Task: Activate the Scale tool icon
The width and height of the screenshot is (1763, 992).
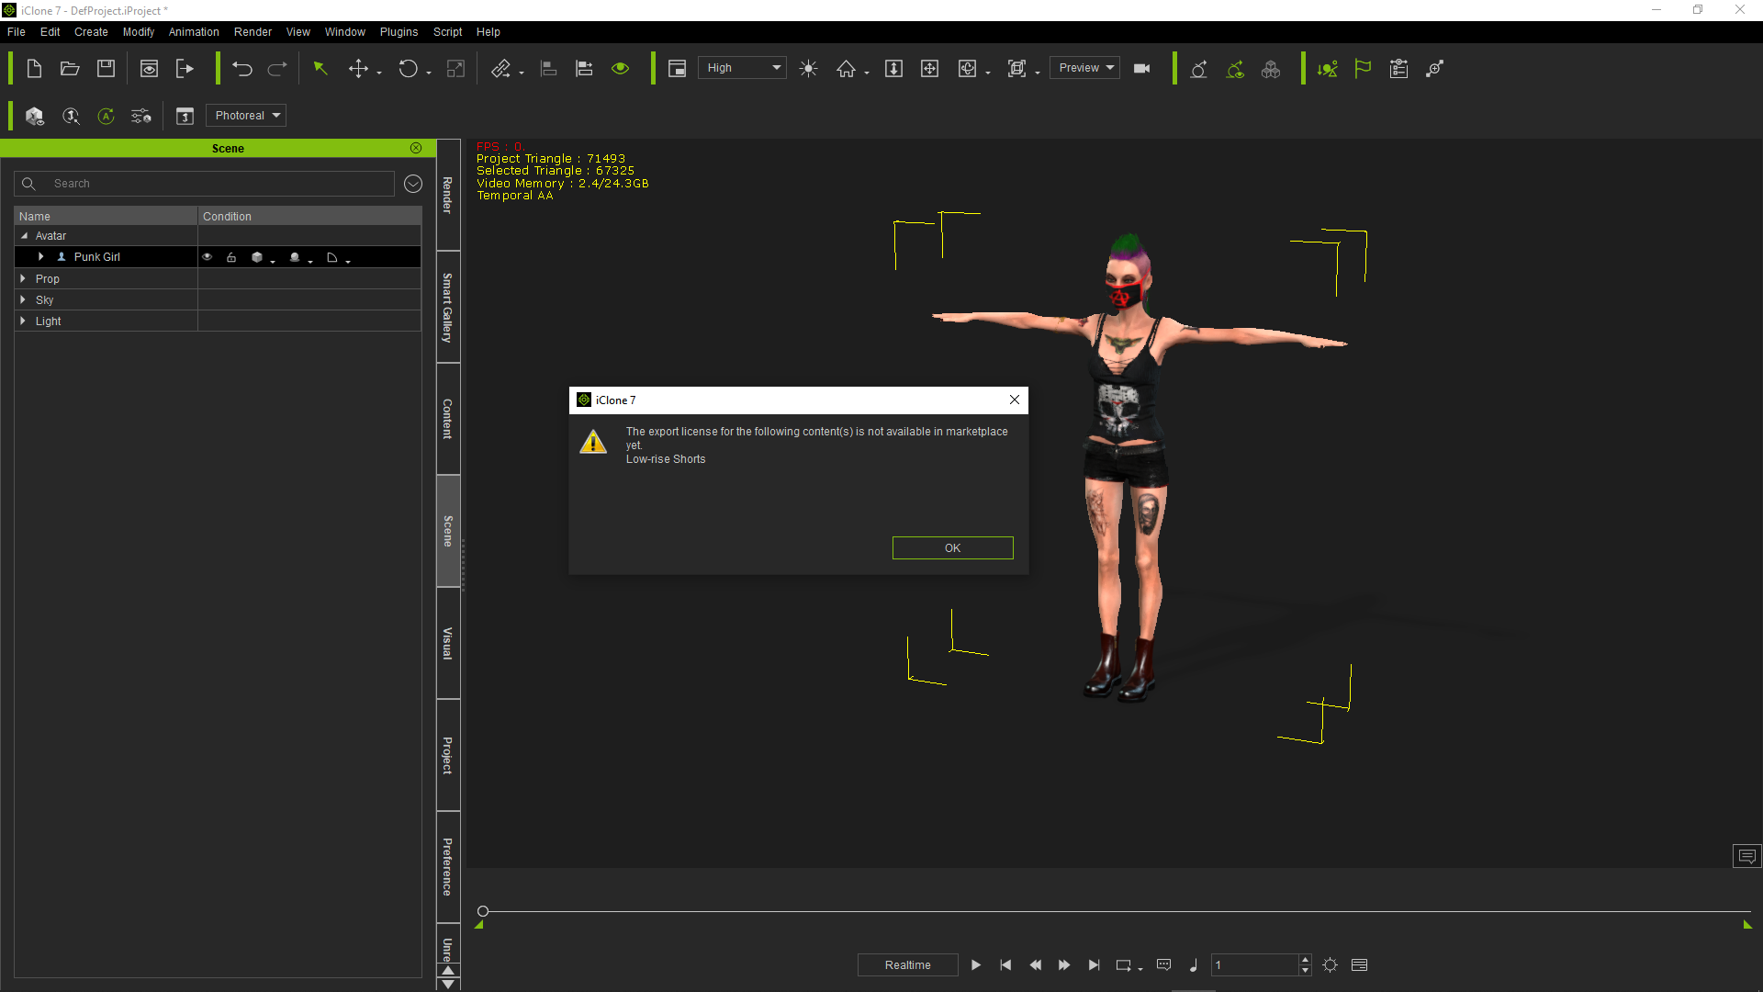Action: (455, 69)
